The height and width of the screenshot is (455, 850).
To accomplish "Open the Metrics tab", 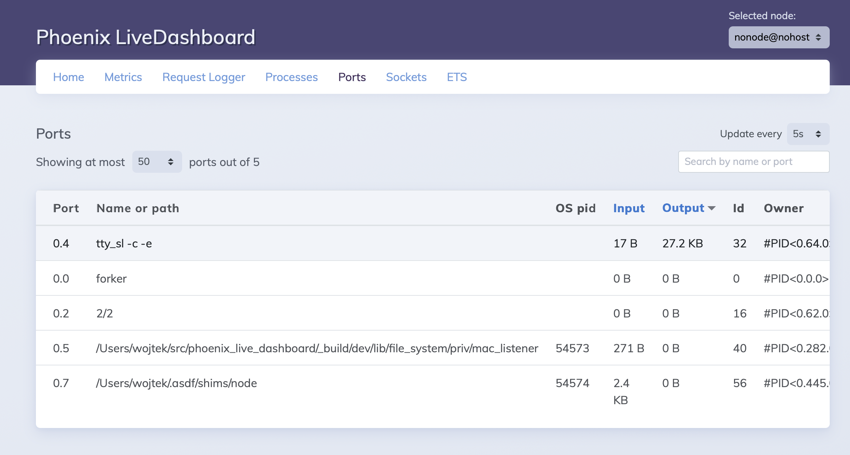I will (123, 77).
